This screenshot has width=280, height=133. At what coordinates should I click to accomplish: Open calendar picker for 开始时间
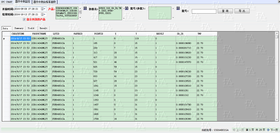click(x=43, y=9)
